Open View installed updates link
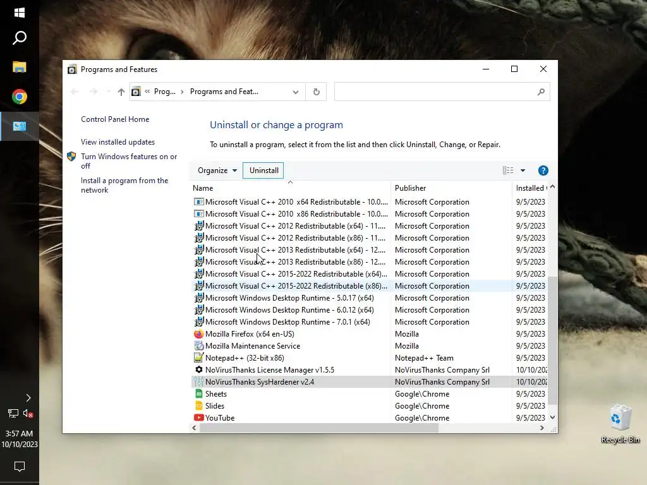Viewport: 647px width, 485px height. (118, 142)
